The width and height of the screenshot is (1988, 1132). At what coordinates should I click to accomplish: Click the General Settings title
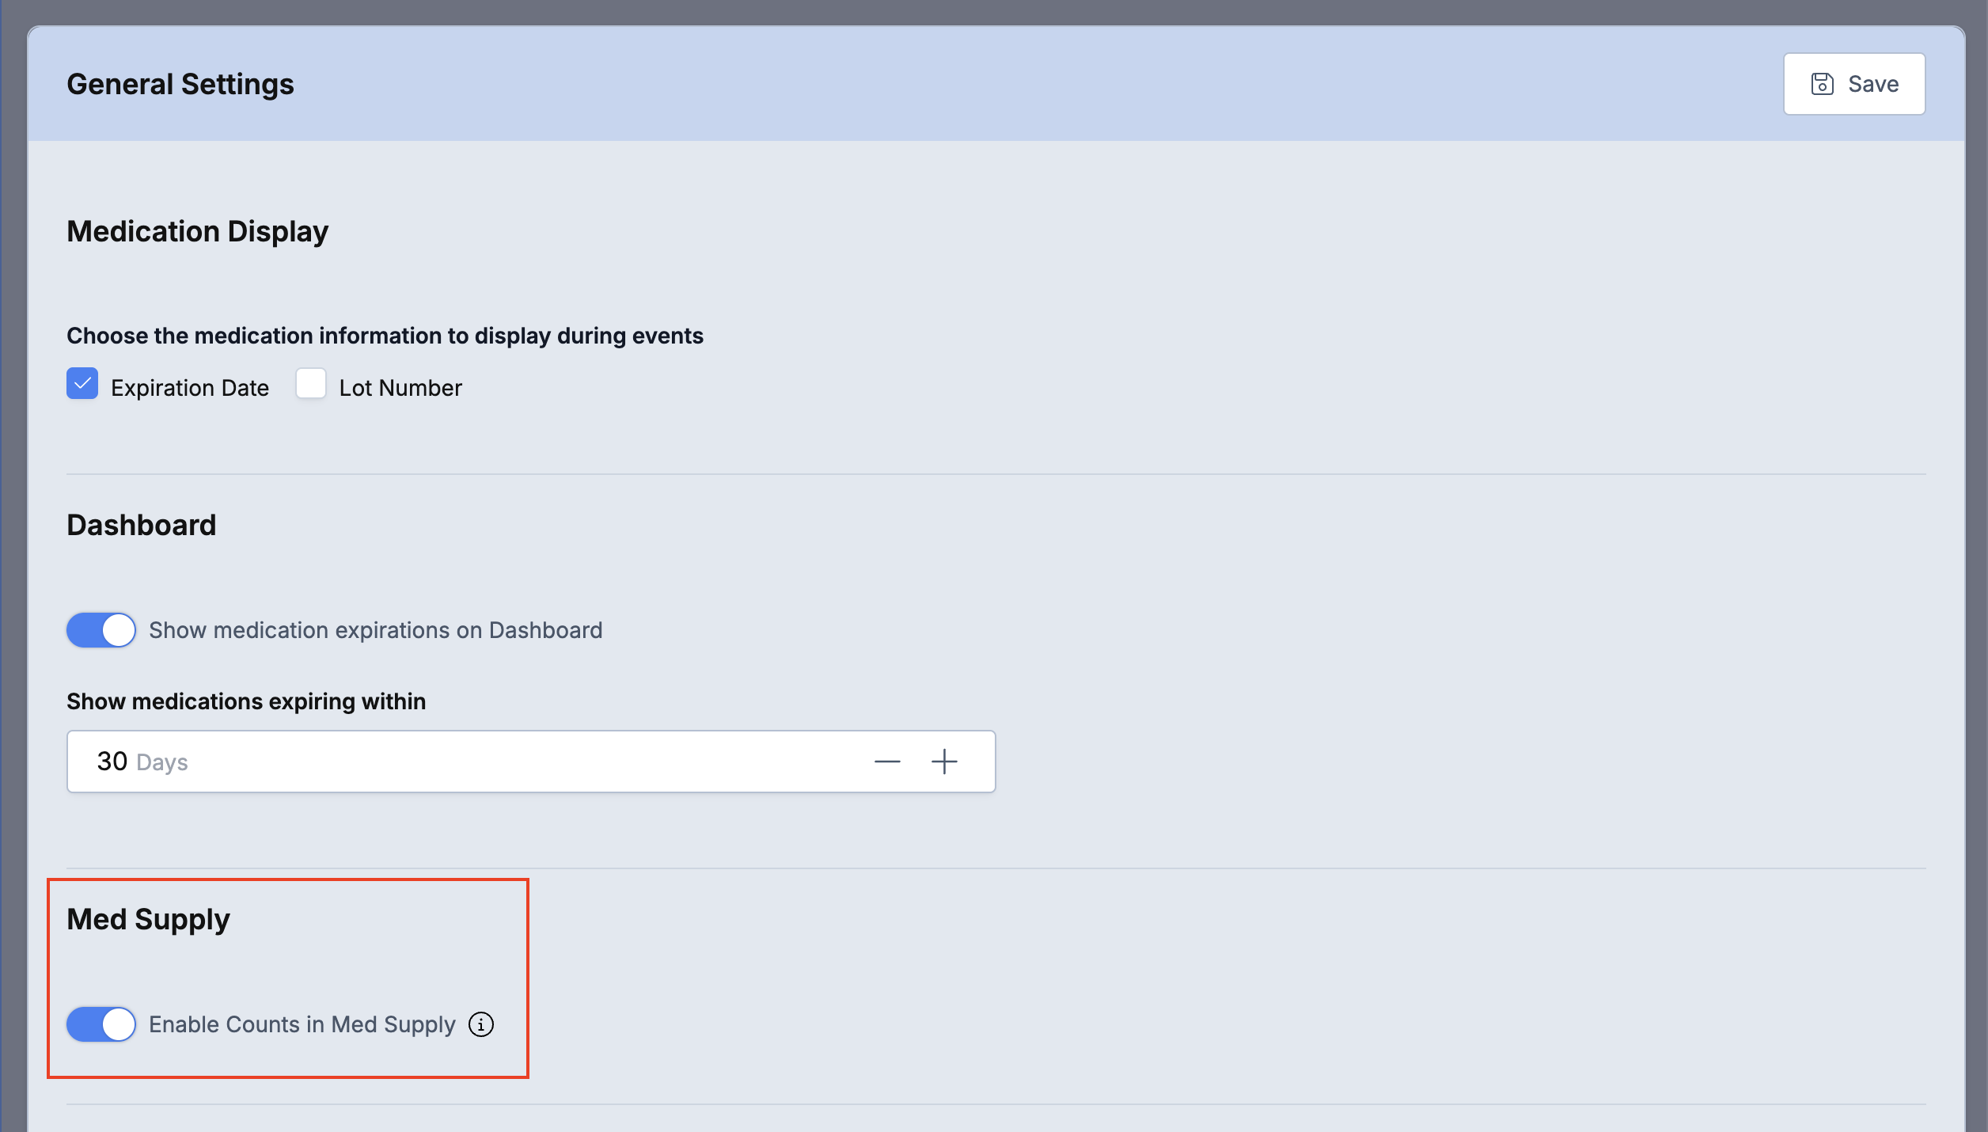click(x=180, y=84)
